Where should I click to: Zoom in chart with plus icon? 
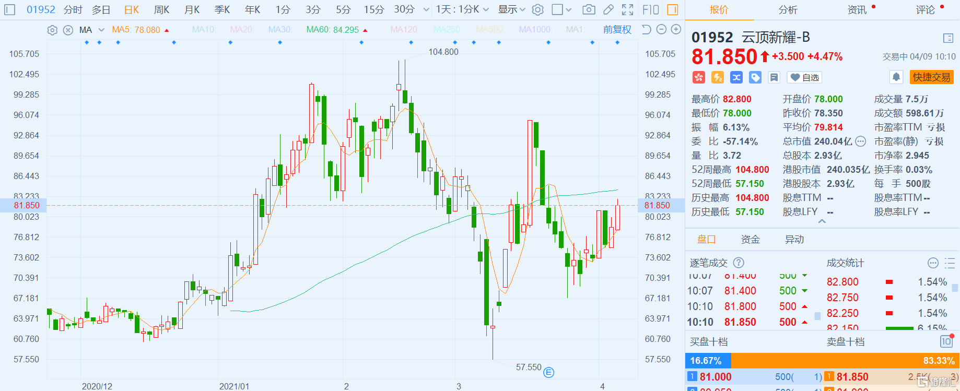pyautogui.click(x=676, y=30)
